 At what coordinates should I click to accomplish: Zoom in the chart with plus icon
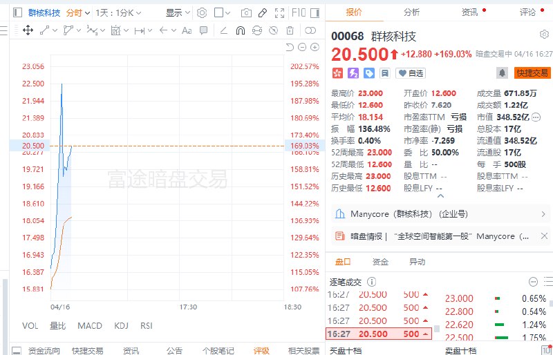point(315,47)
